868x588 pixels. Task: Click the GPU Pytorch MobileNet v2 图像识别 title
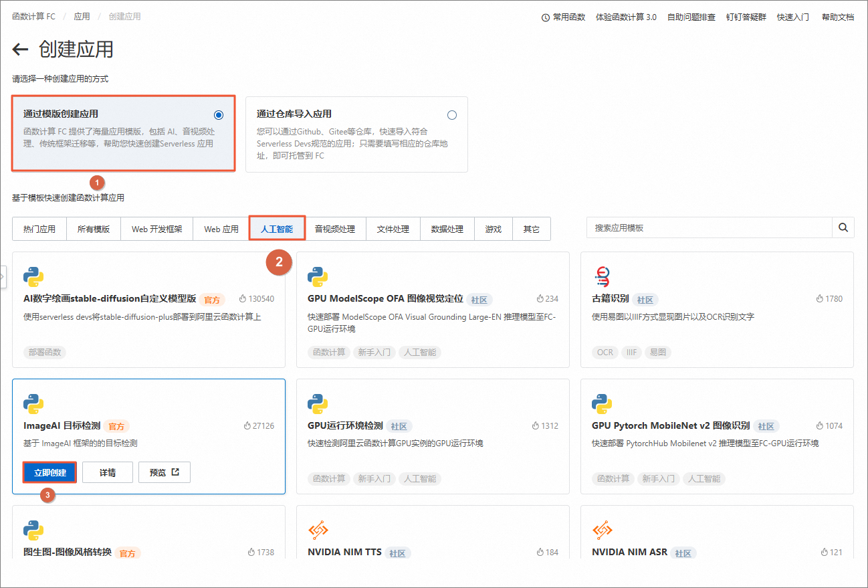point(671,425)
